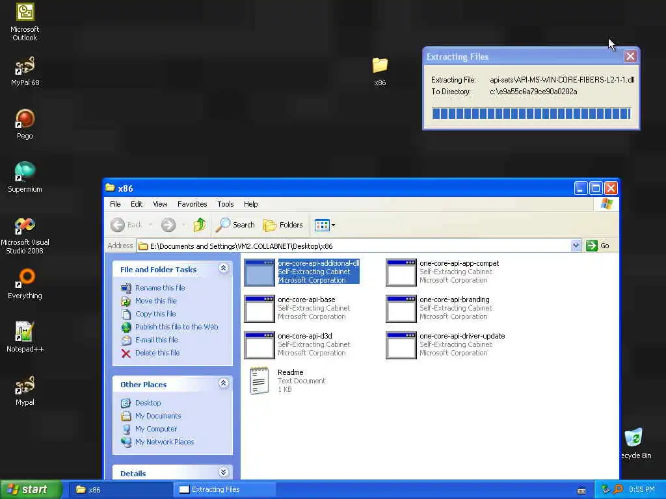
Task: Select the x86 folder on the desktop
Action: point(380,71)
